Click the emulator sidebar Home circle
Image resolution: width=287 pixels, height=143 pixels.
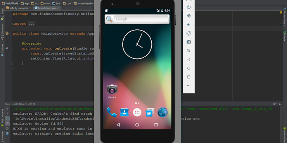click(x=189, y=68)
